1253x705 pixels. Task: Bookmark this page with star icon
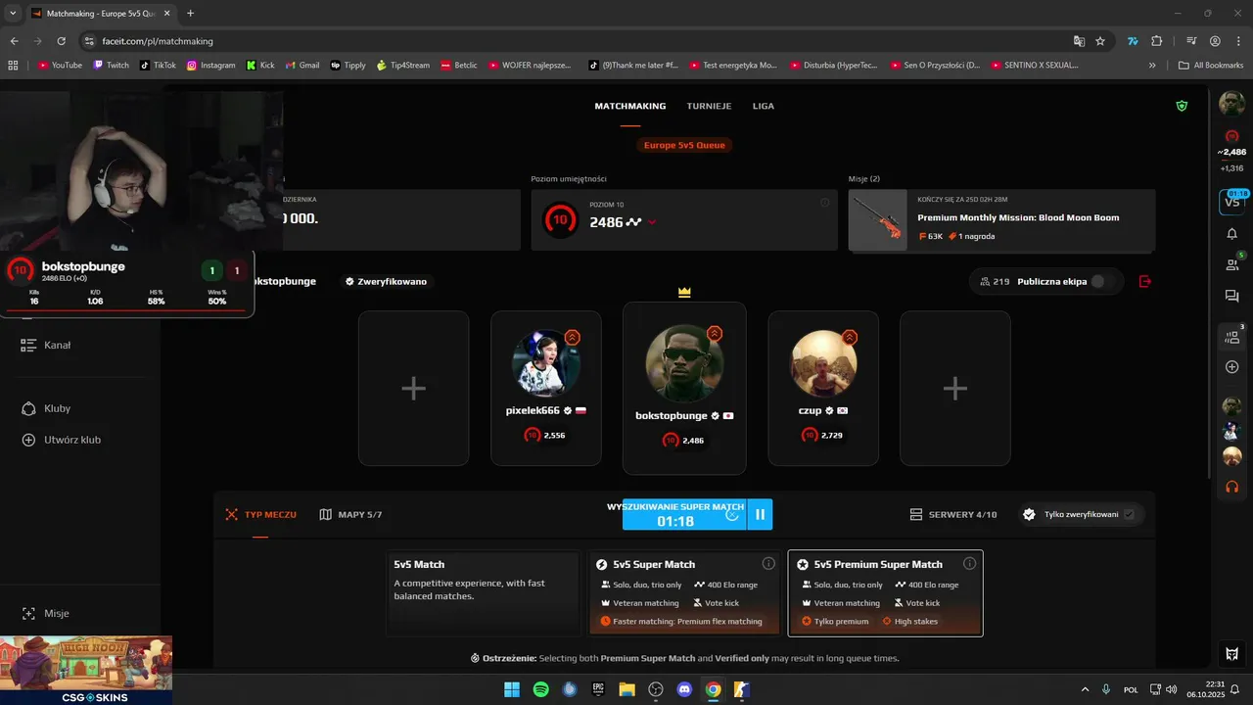pyautogui.click(x=1100, y=41)
